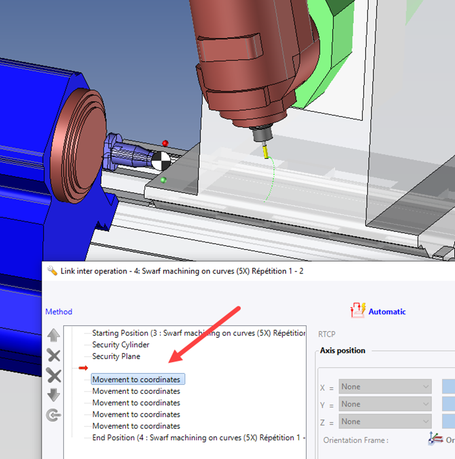This screenshot has height=459, width=455.
Task: Select the Security Cylinder step
Action: pos(120,345)
